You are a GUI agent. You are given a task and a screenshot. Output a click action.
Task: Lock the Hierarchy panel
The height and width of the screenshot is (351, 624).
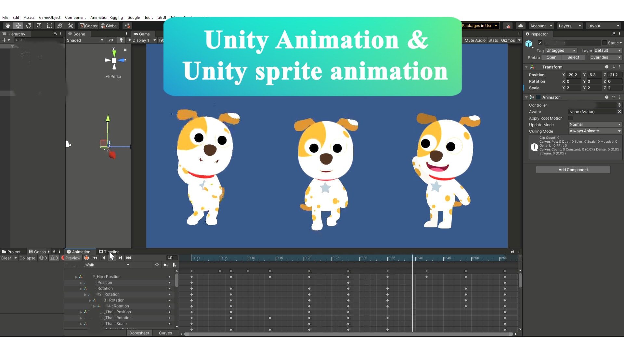pyautogui.click(x=55, y=33)
